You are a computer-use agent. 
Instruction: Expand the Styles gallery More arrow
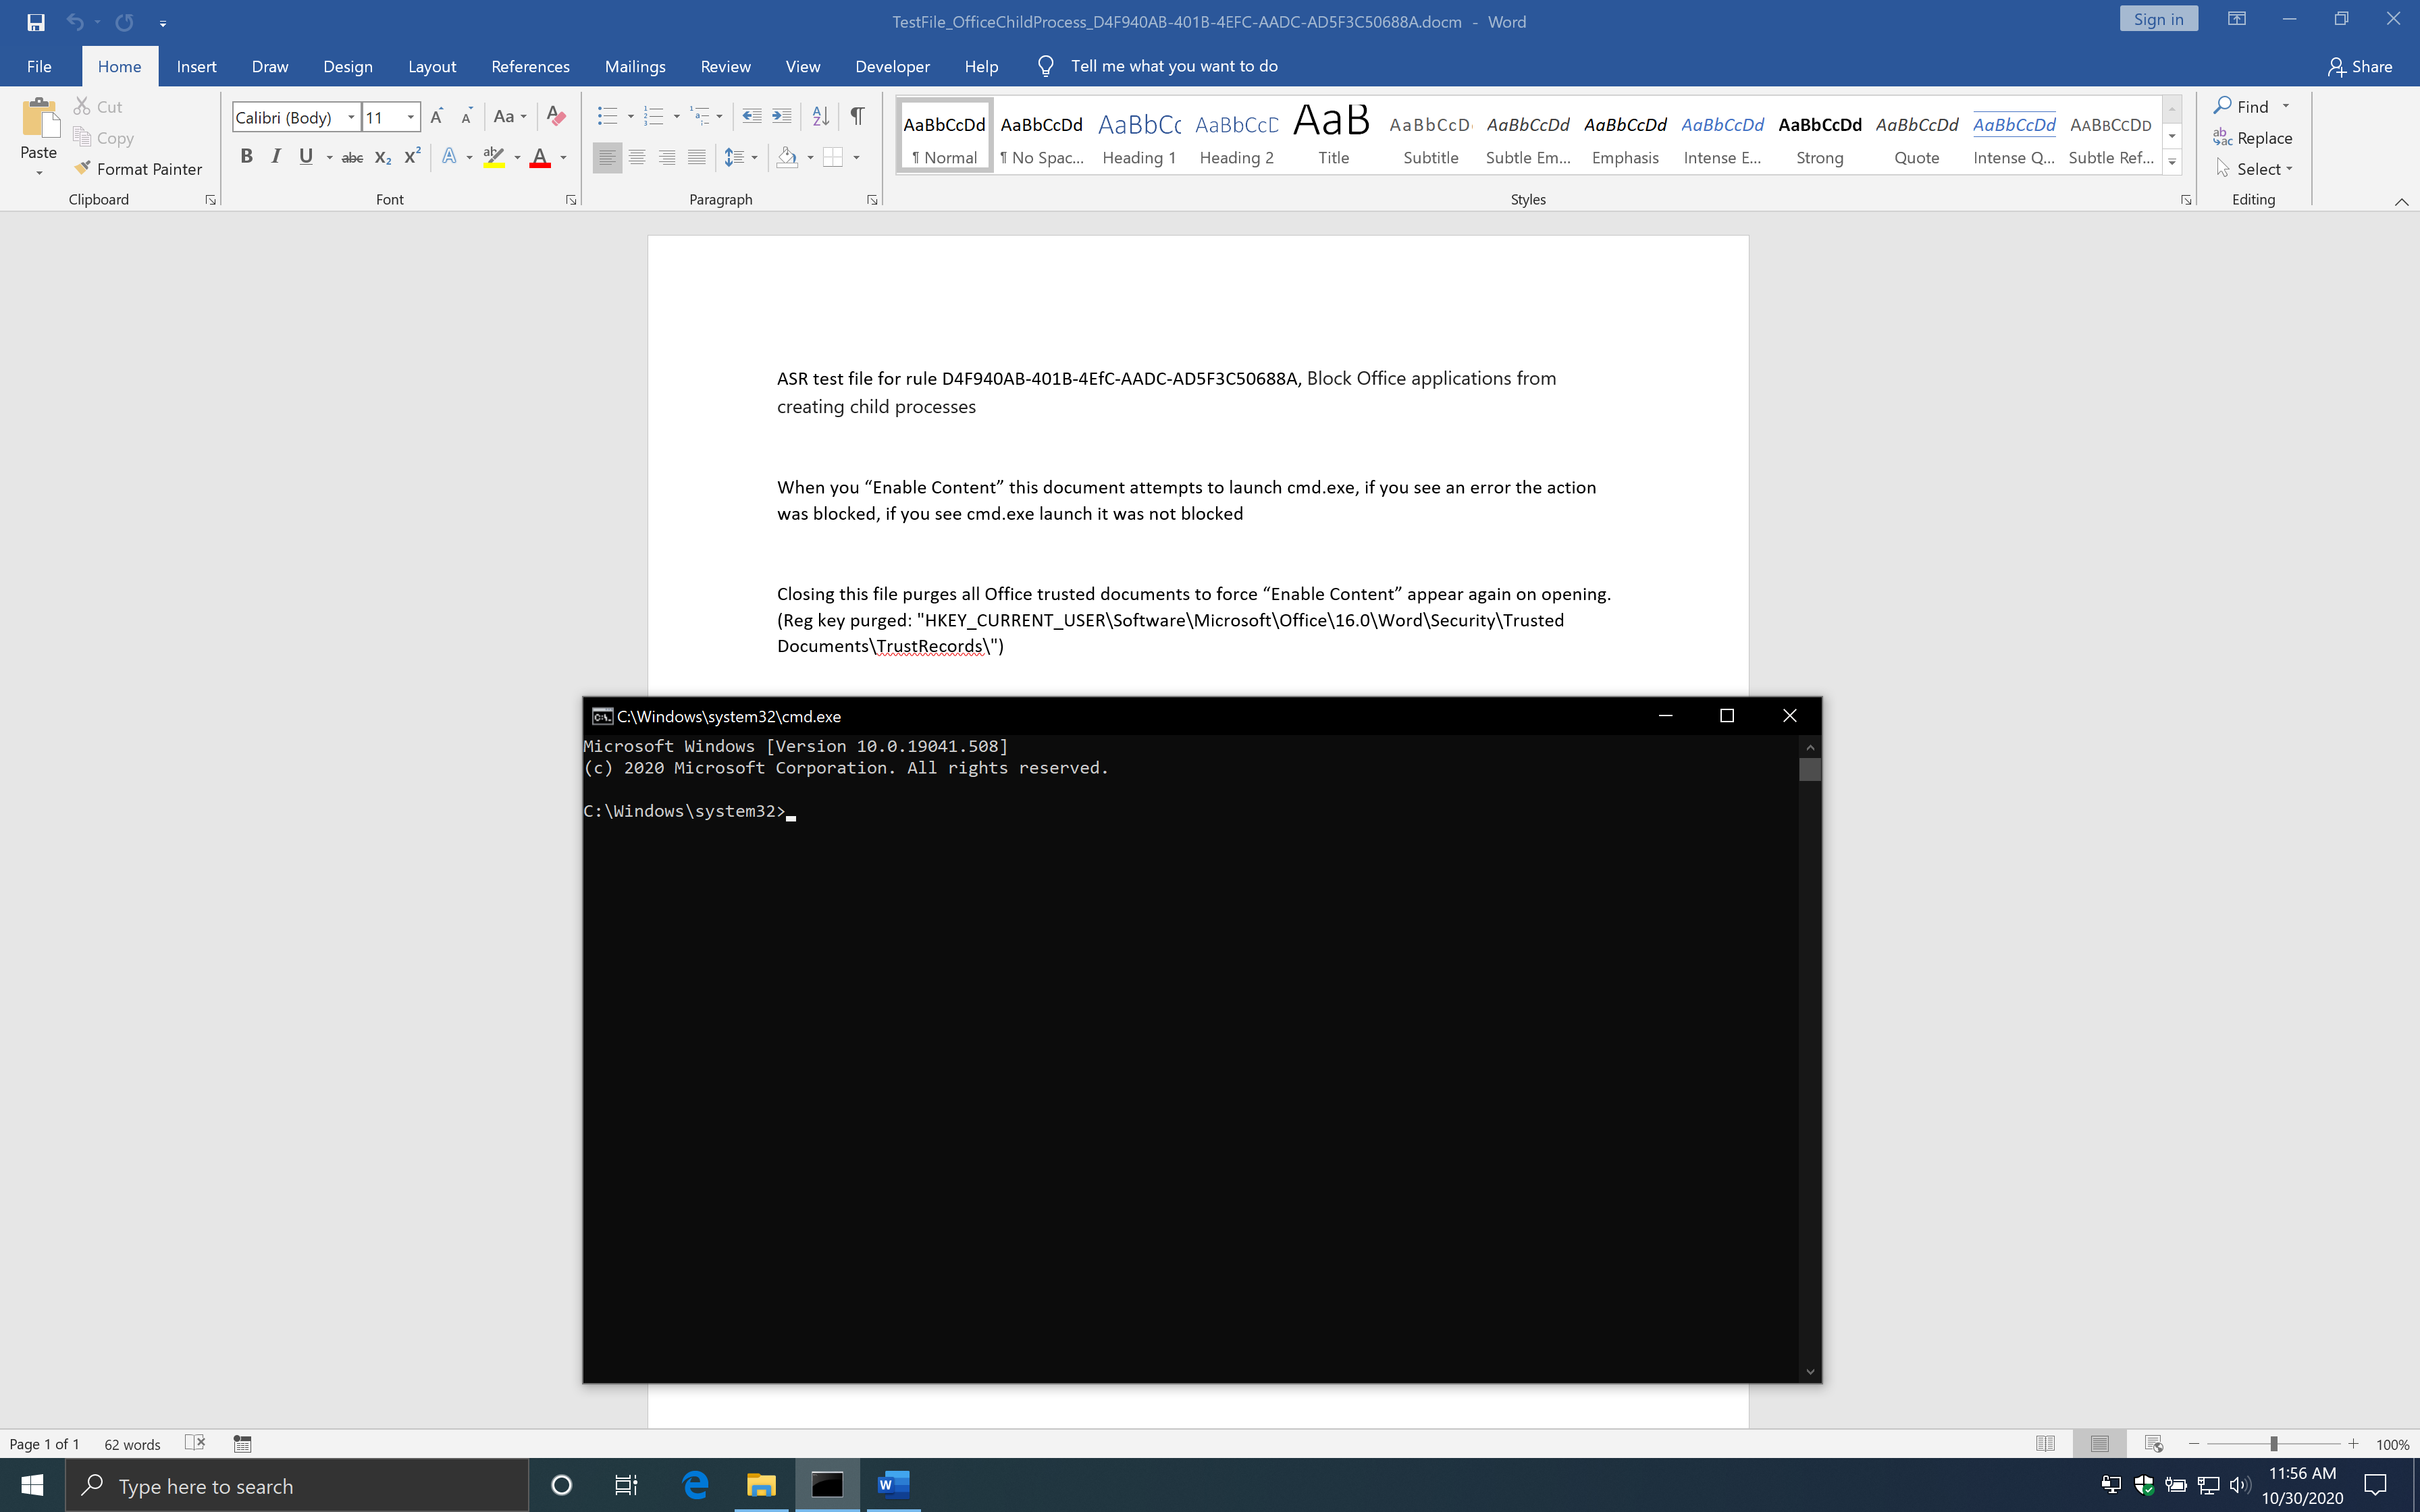(2172, 162)
